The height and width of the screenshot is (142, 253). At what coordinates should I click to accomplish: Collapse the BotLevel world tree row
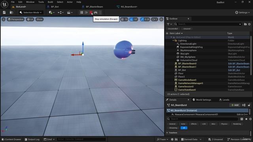171,37
